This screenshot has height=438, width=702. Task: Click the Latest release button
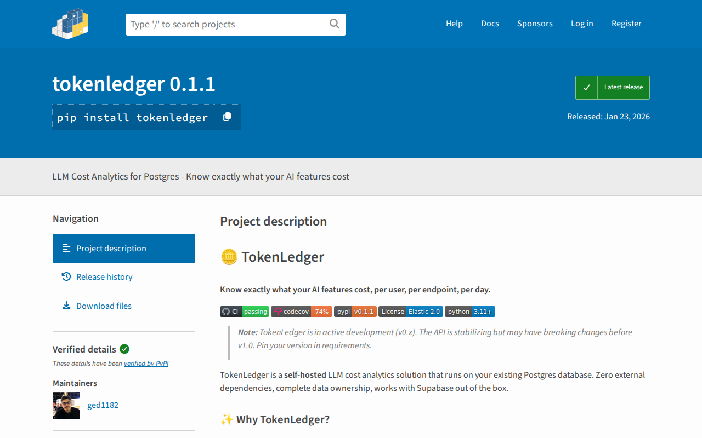(613, 88)
